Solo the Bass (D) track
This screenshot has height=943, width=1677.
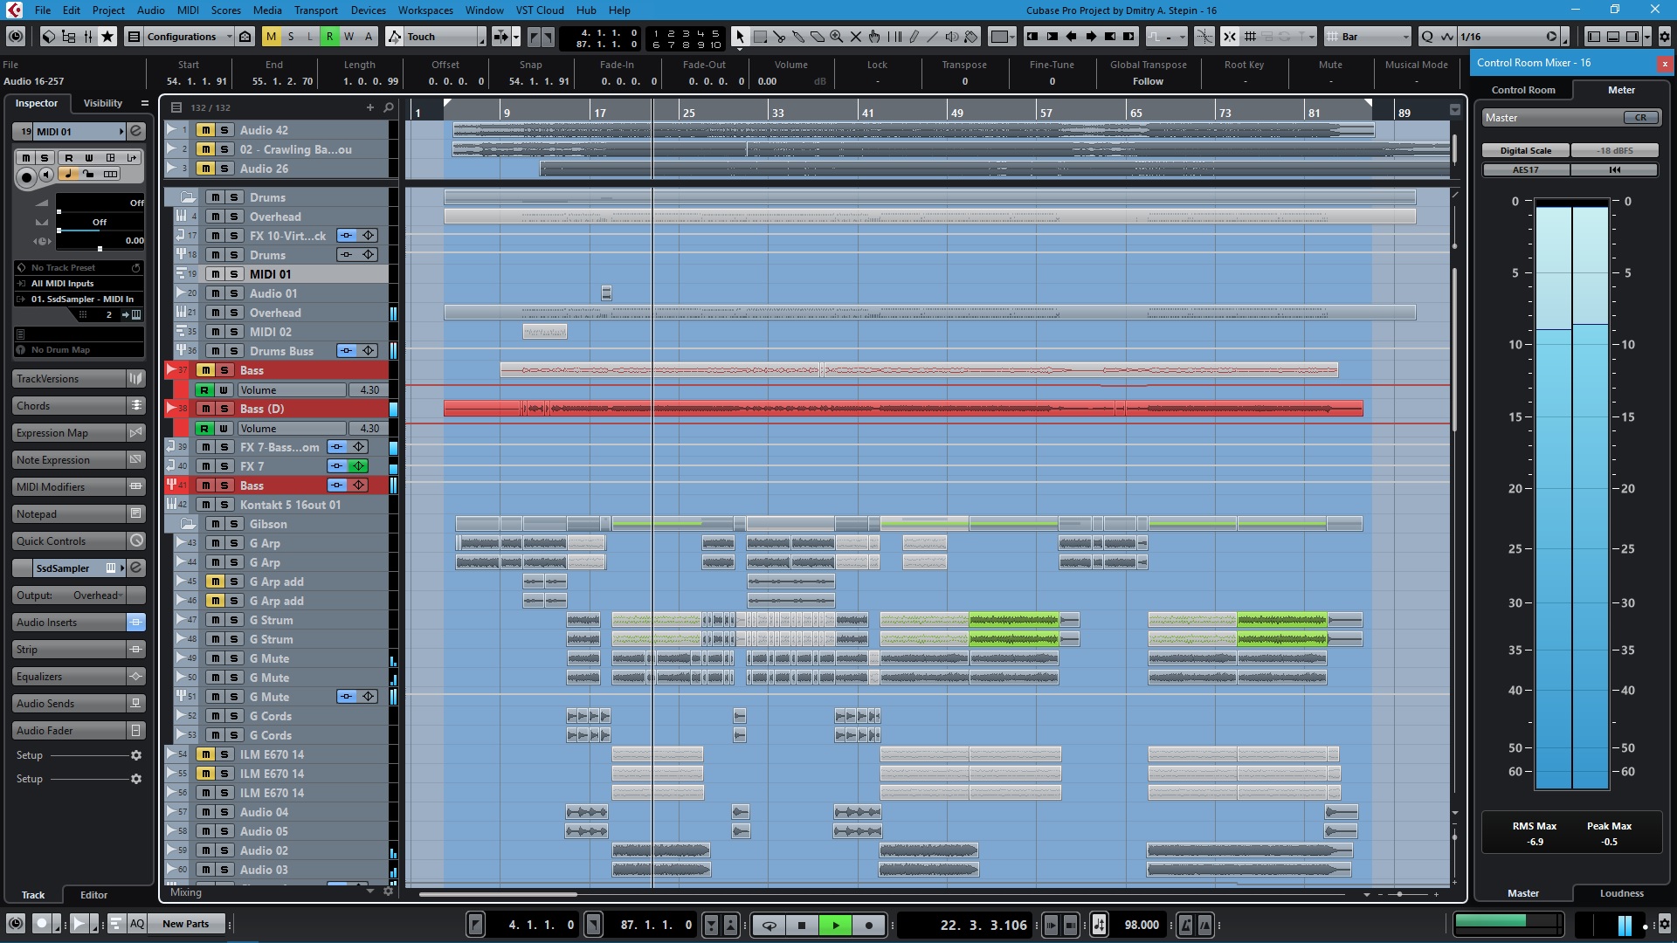pos(224,409)
